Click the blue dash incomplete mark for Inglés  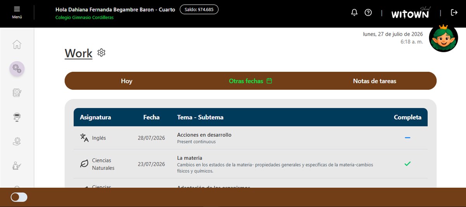tap(407, 138)
